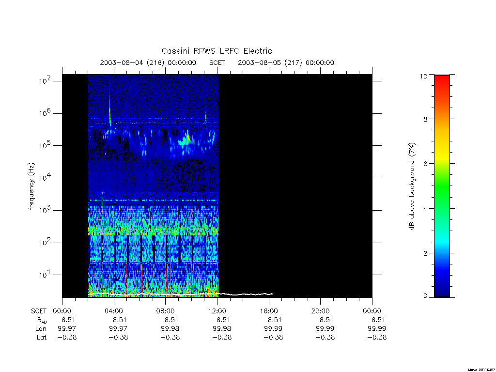Click the white trace line right of 12:00
The image size is (496, 372).
click(245, 294)
